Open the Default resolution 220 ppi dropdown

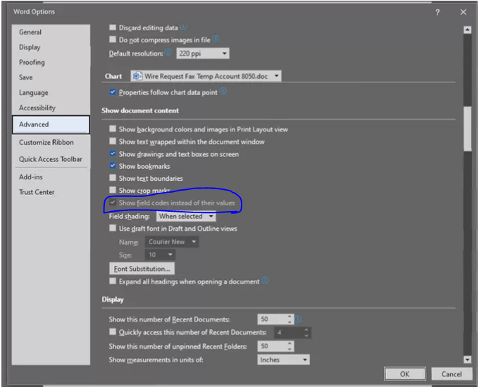pyautogui.click(x=203, y=53)
